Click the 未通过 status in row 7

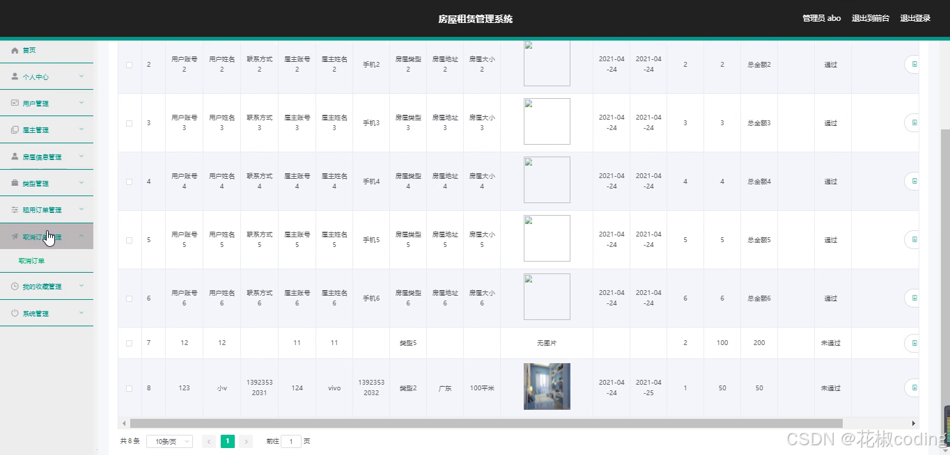tap(831, 343)
